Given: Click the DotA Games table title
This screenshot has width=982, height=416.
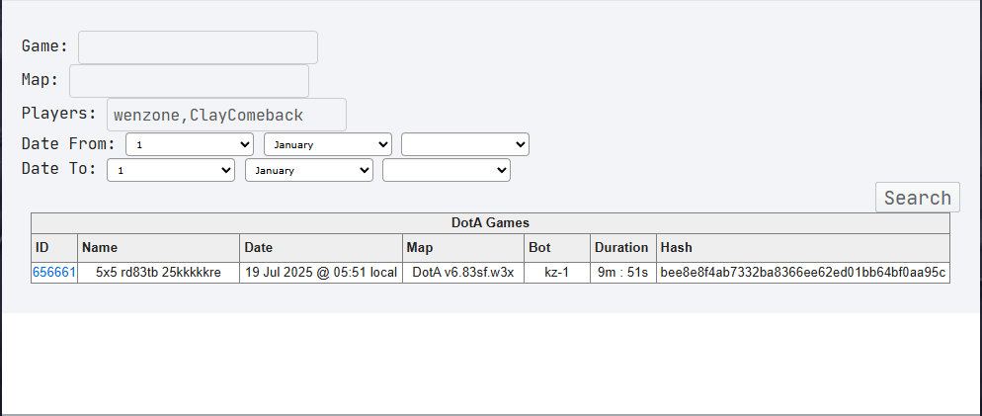Looking at the screenshot, I should point(490,223).
